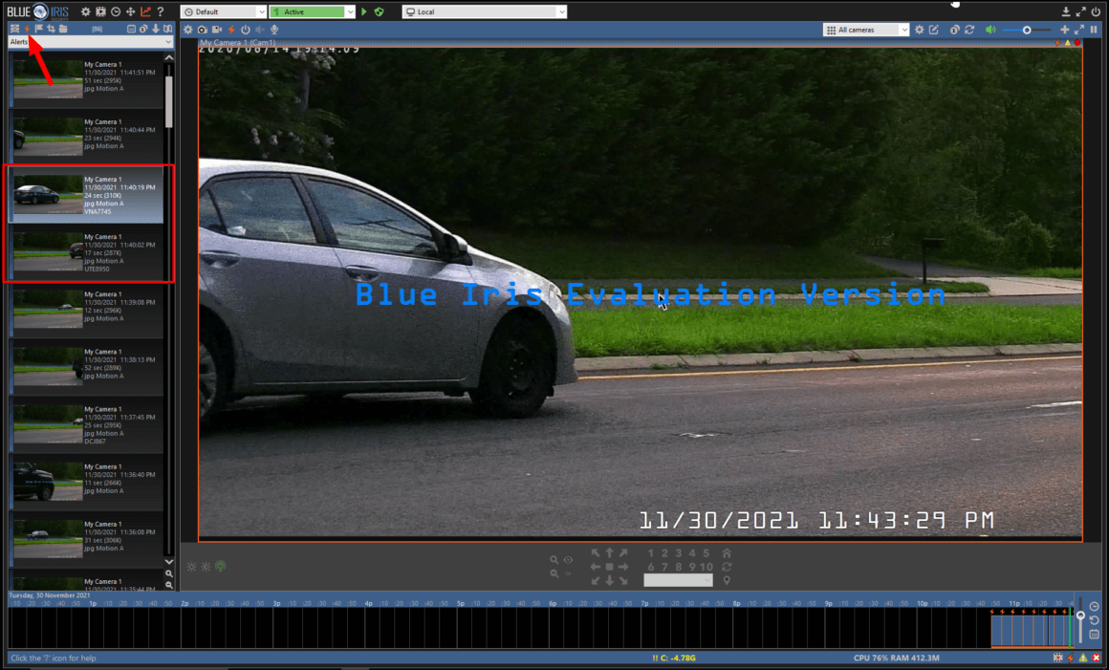Viewport: 1109px width, 670px height.
Task: Open the All cameras group dropdown
Action: pyautogui.click(x=866, y=30)
